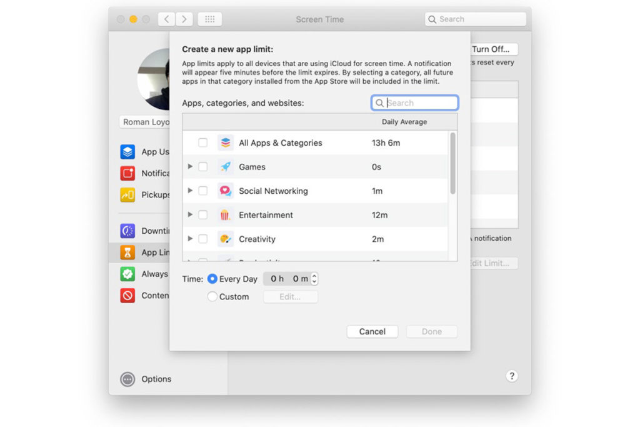Open help with the question mark button
The width and height of the screenshot is (640, 427).
(x=512, y=376)
